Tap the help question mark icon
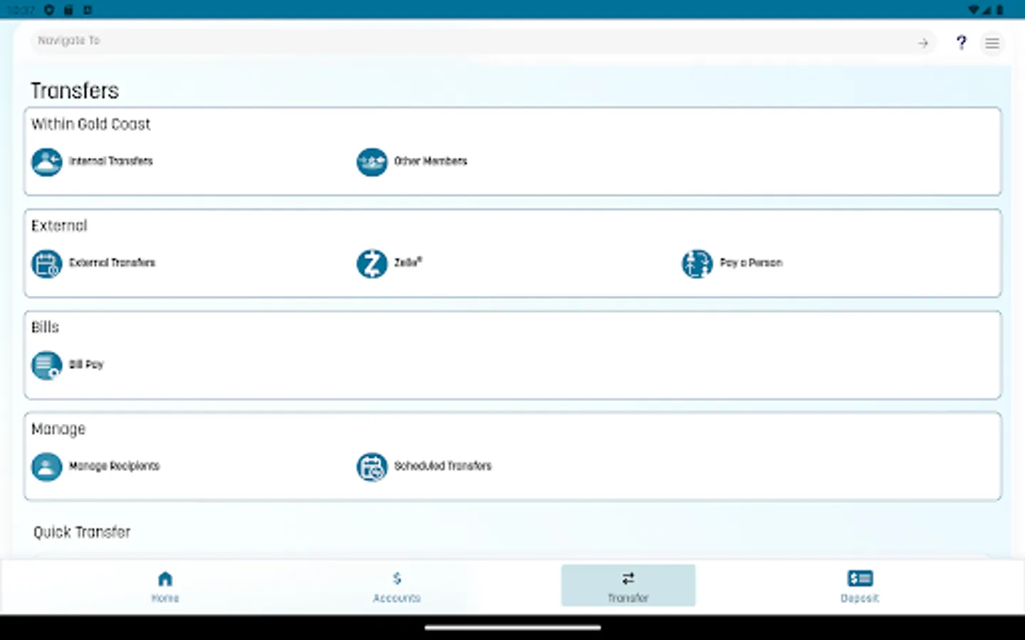Image resolution: width=1025 pixels, height=640 pixels. click(962, 42)
